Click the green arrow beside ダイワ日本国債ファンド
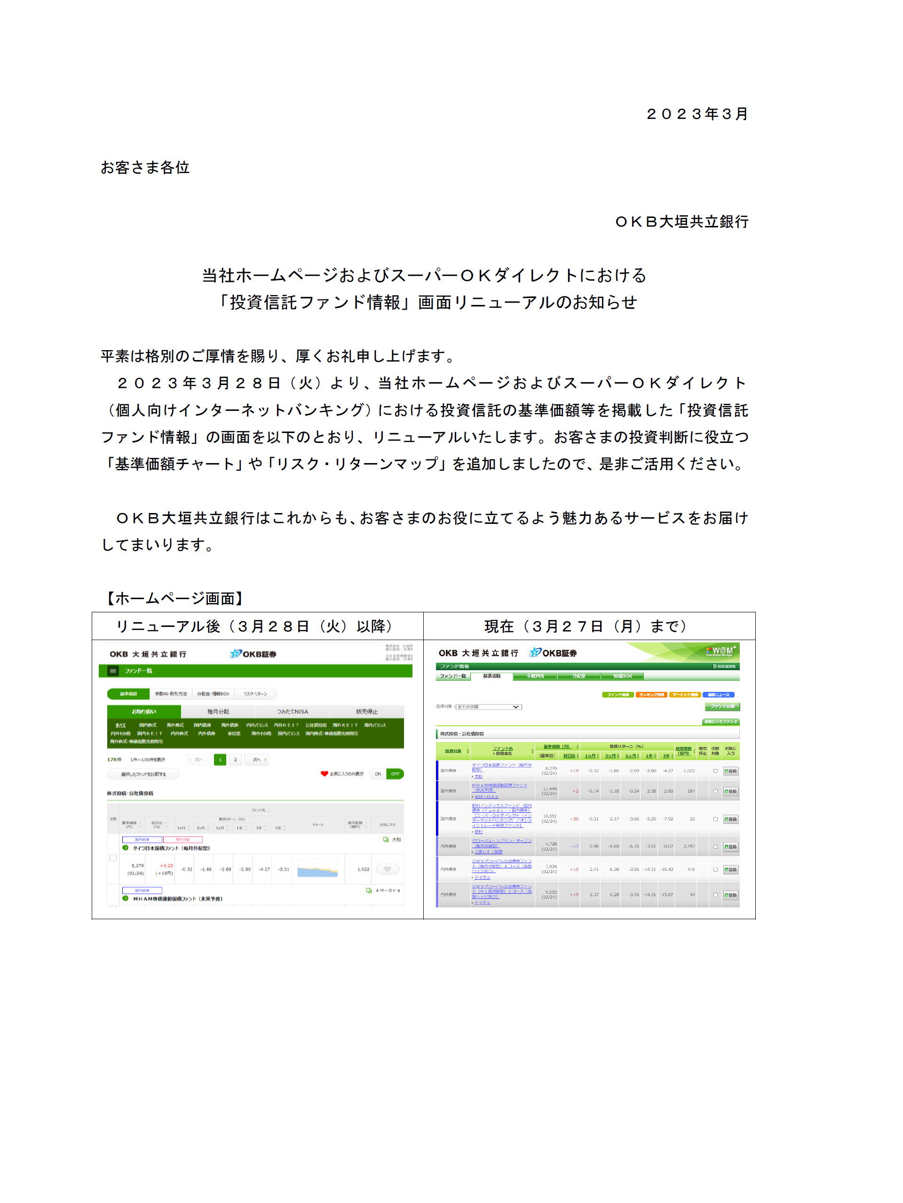 pyautogui.click(x=126, y=847)
